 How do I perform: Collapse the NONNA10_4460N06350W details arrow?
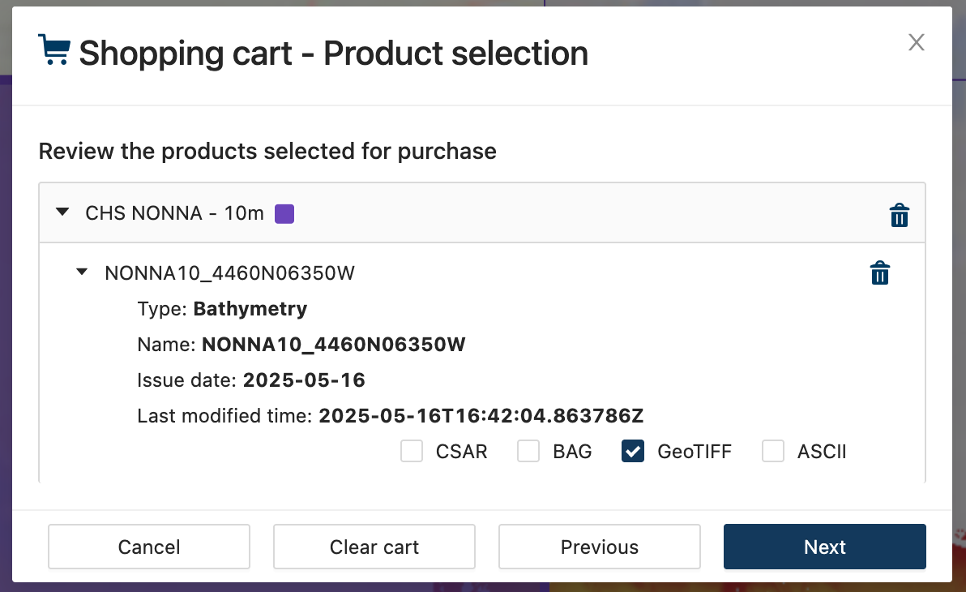point(82,272)
